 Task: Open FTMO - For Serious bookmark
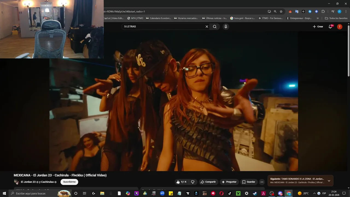point(270,18)
